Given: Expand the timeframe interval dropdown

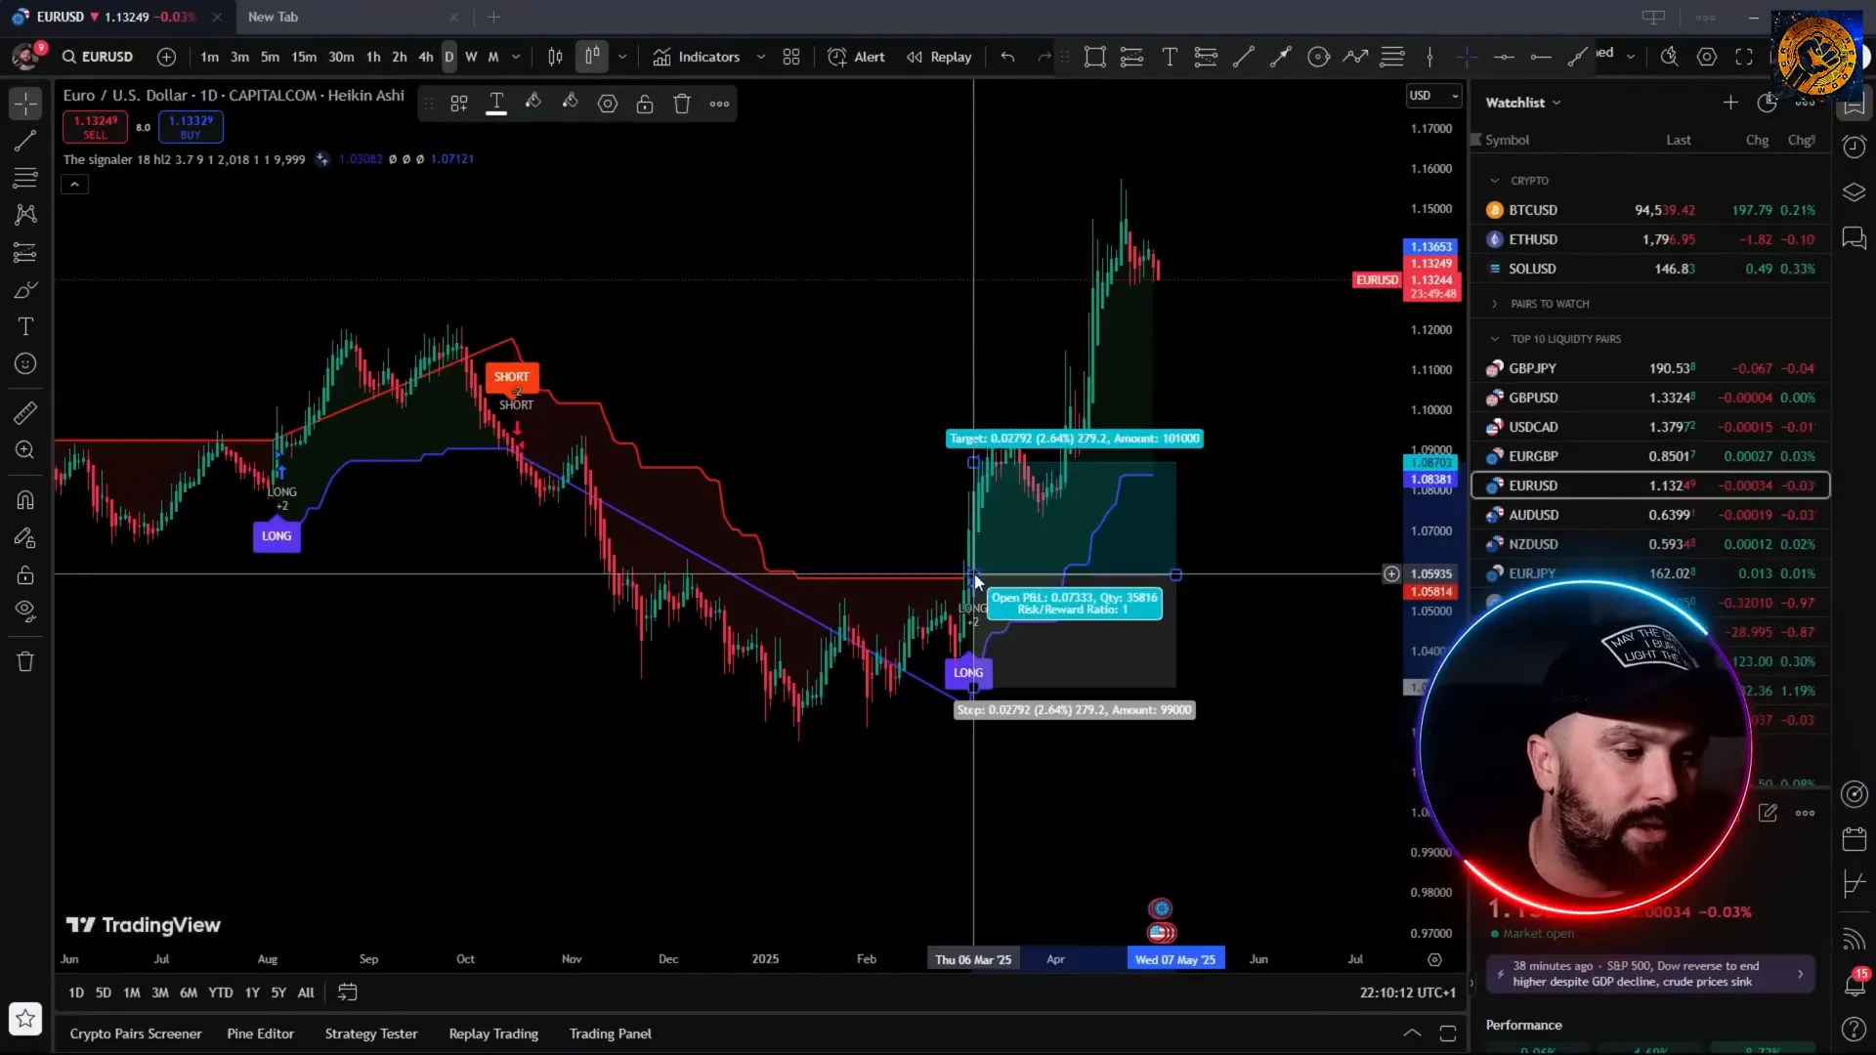Looking at the screenshot, I should (516, 57).
